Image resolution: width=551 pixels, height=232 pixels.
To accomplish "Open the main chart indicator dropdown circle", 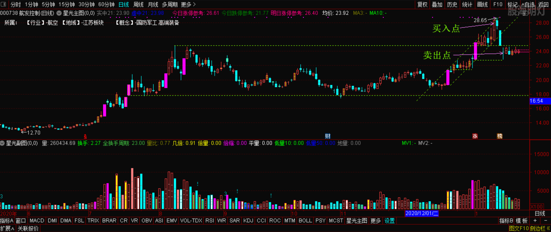I will [59, 13].
